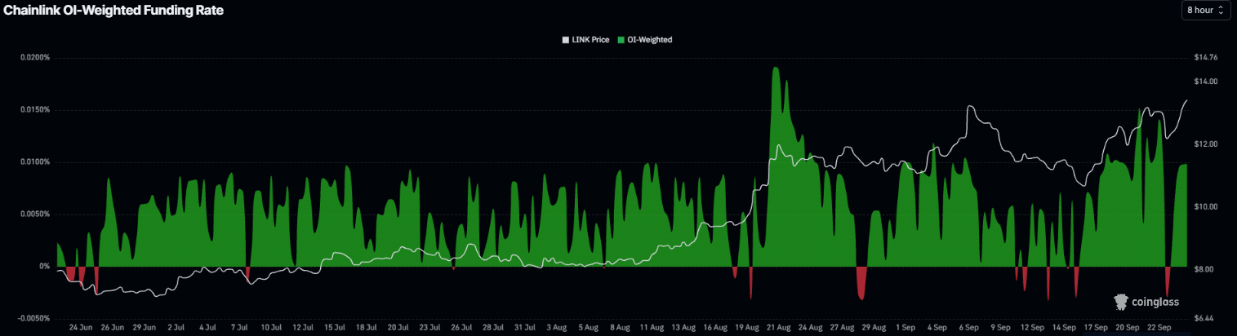Click the 0.0100% left axis label
Viewport: 1237px width, 336px height.
click(x=33, y=162)
